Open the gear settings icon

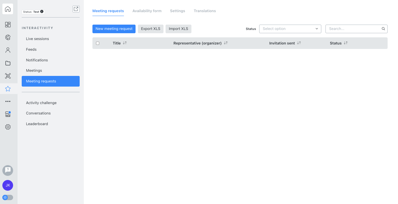(8, 127)
